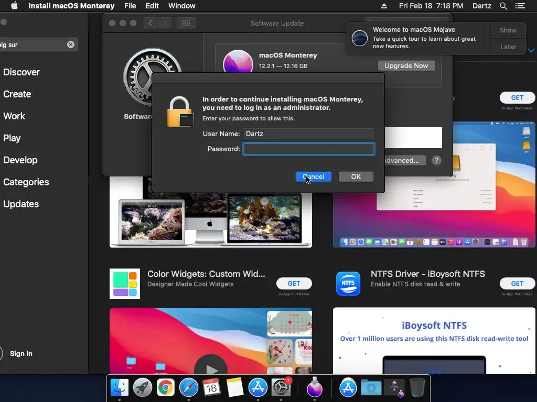Open the Apple menu
The image size is (537, 402).
(x=14, y=6)
